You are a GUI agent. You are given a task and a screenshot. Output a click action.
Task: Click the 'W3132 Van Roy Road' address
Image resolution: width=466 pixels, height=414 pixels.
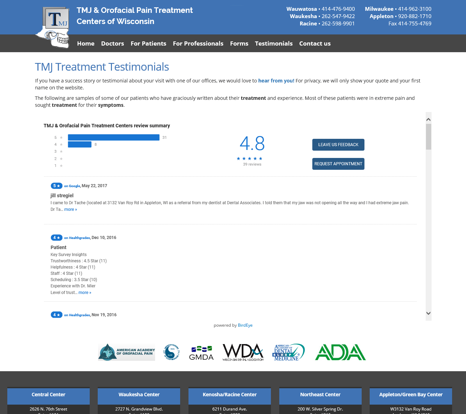(x=411, y=409)
